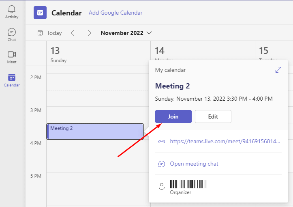Click the organizer person icon

click(161, 186)
